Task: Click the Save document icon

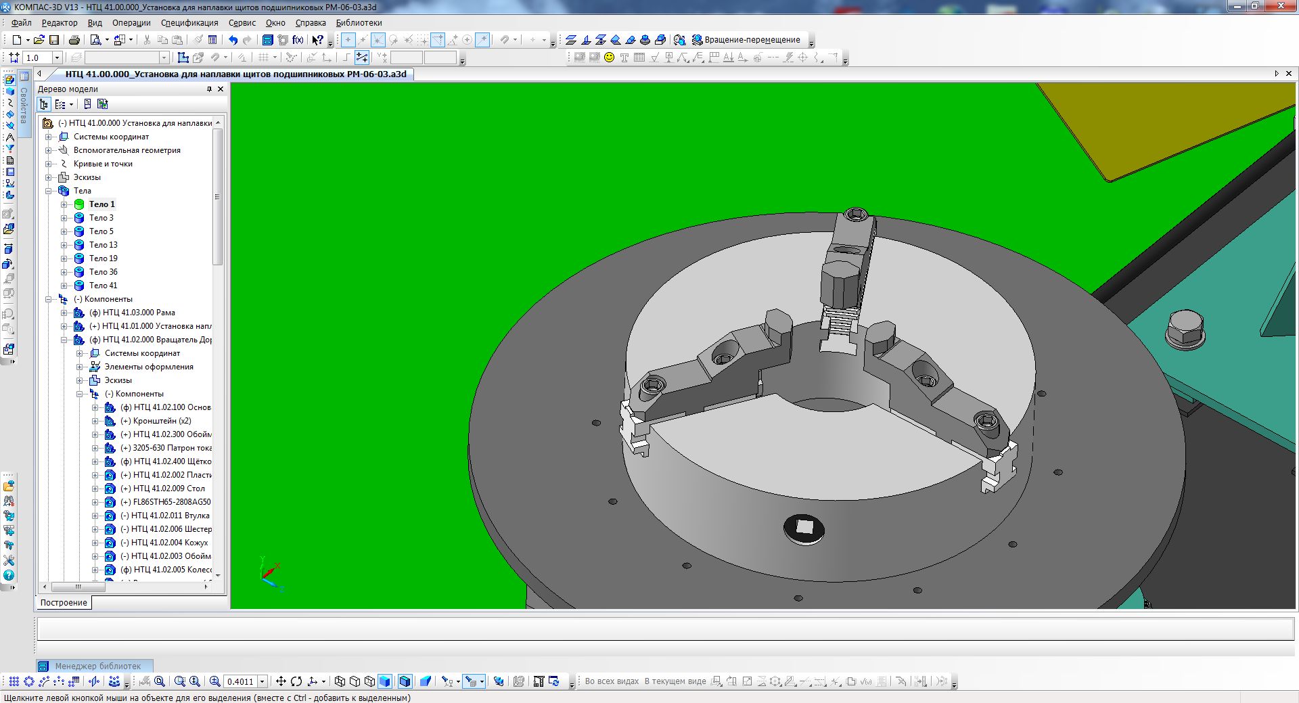Action: [54, 40]
